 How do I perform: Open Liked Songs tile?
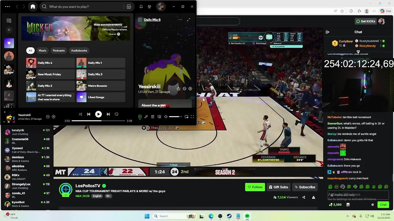pos(101,97)
